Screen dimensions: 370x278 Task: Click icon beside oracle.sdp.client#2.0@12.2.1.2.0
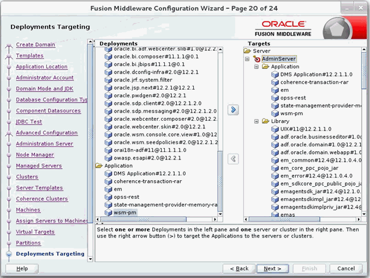coord(108,103)
